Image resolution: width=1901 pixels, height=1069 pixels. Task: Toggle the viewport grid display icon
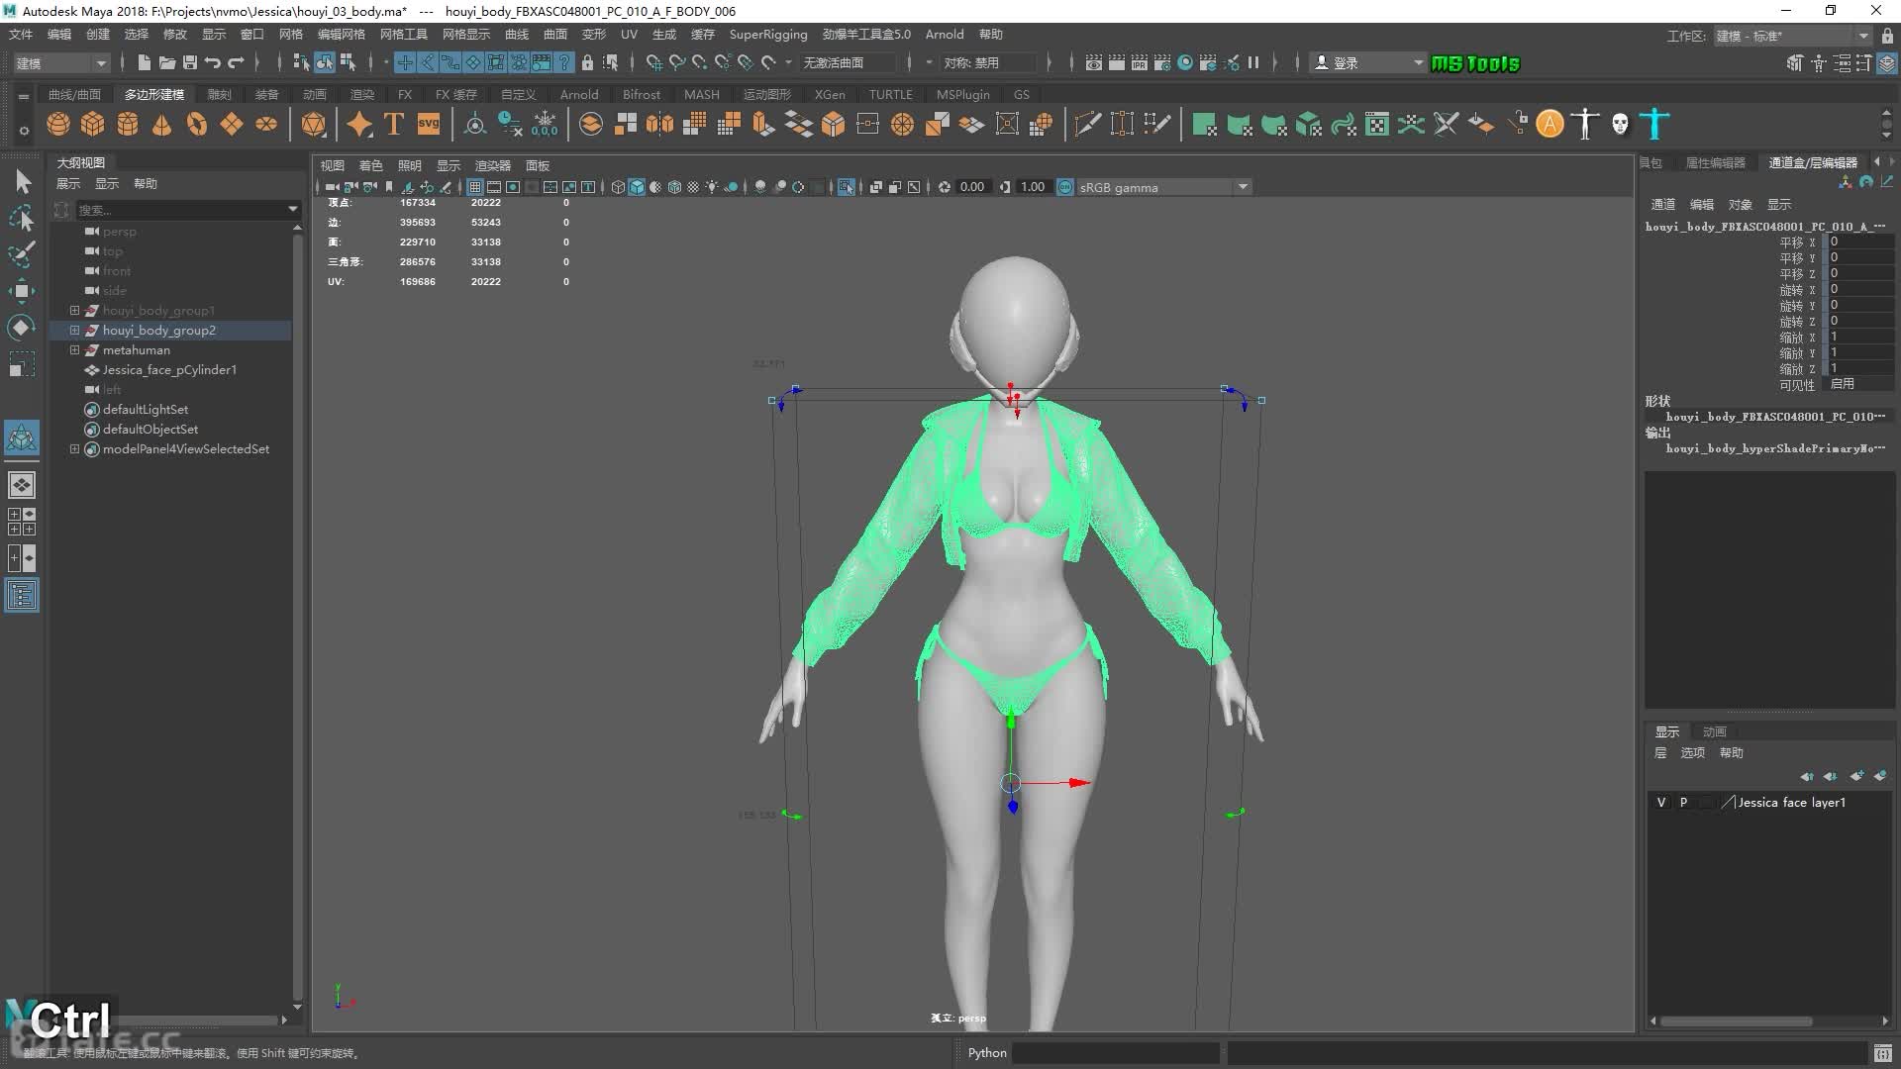(475, 187)
